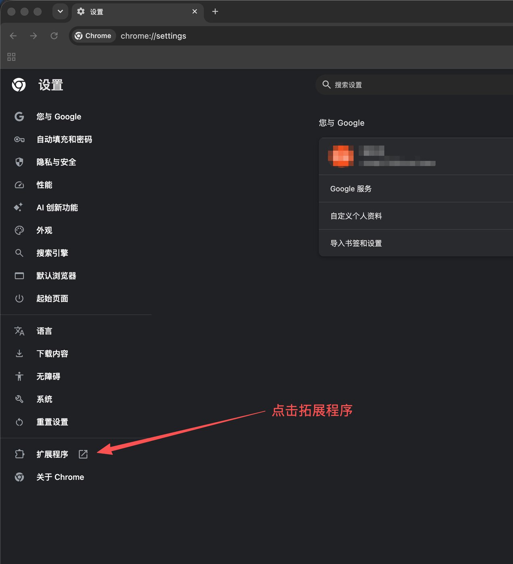513x564 pixels.
Task: Open 无障碍 settings
Action: [48, 376]
